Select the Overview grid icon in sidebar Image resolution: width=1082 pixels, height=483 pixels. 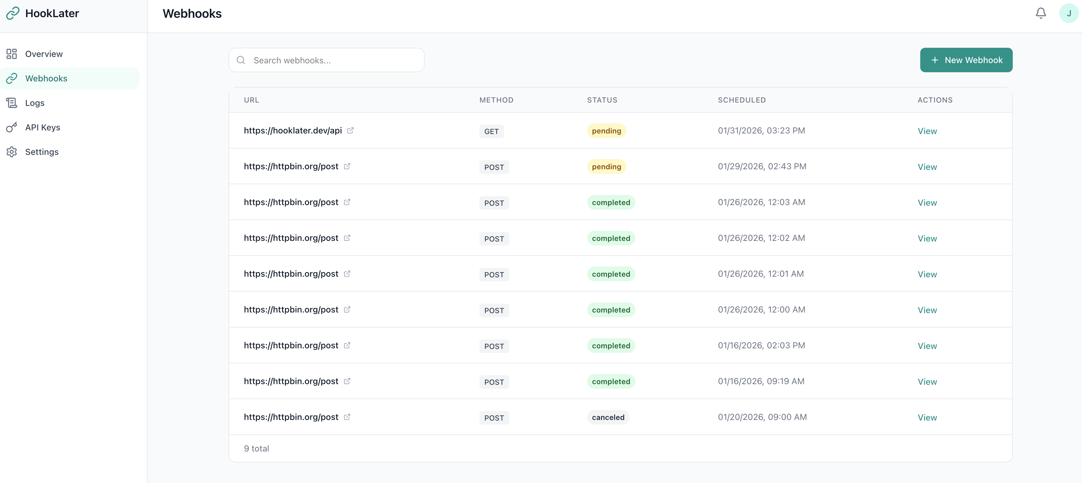(11, 54)
